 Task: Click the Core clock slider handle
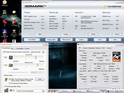pyautogui.click(x=36, y=57)
